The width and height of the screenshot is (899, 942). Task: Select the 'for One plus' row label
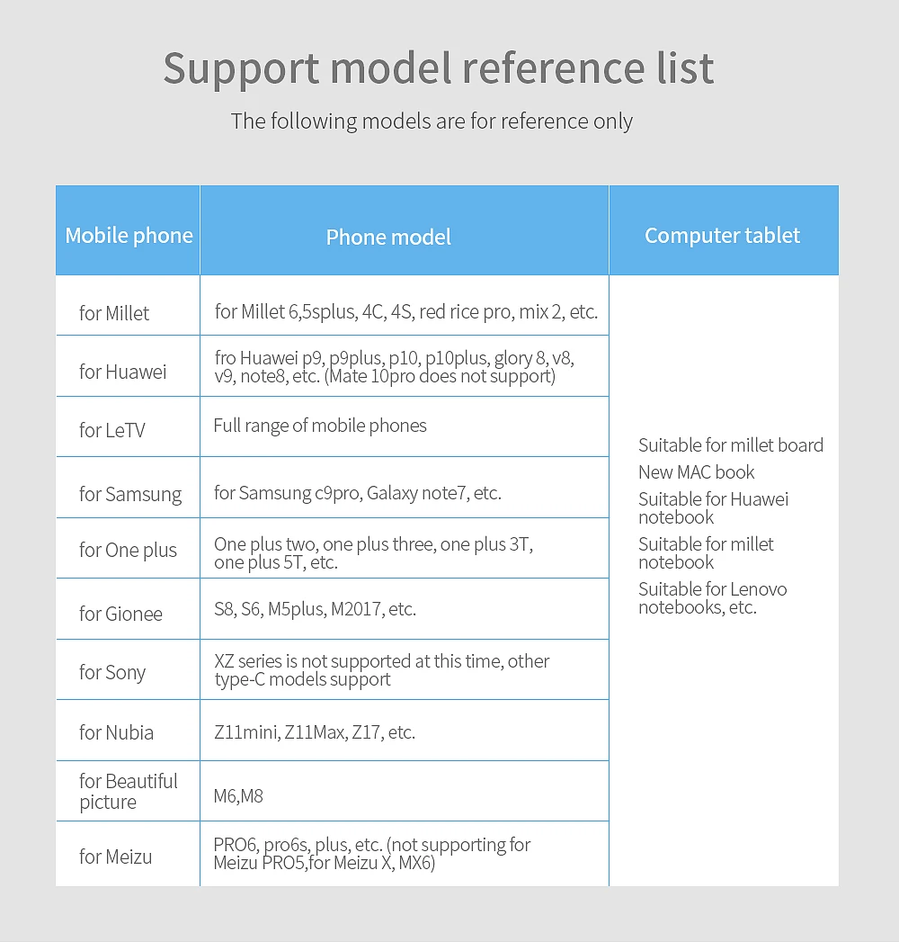pyautogui.click(x=128, y=550)
